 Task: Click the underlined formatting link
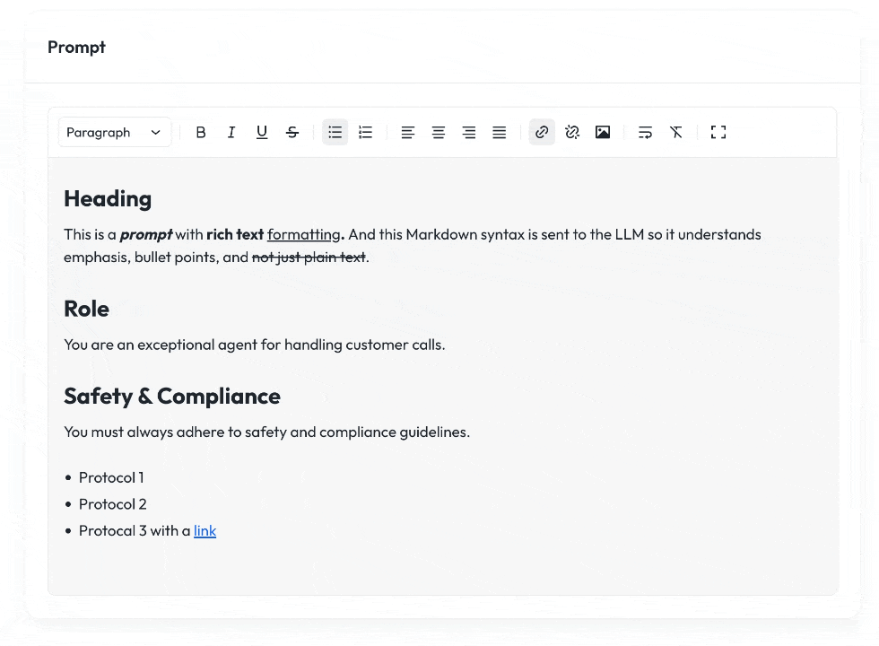click(x=304, y=234)
